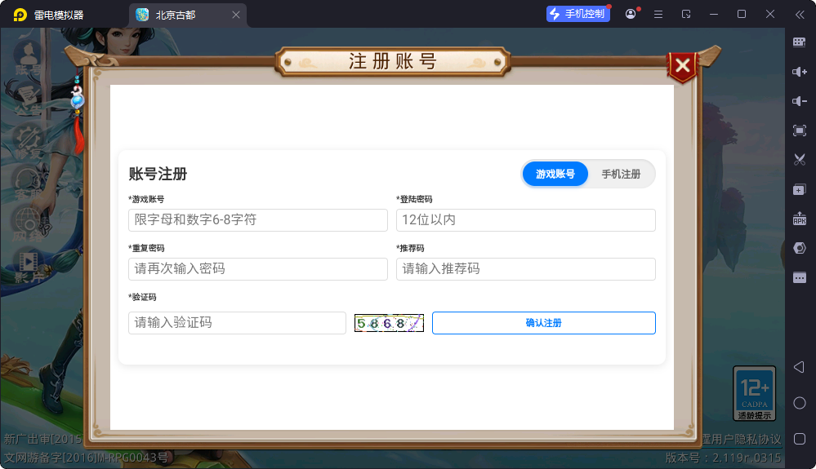The image size is (816, 469).
Task: Open the keyboard mapping tool in sidebar
Action: coord(800,42)
